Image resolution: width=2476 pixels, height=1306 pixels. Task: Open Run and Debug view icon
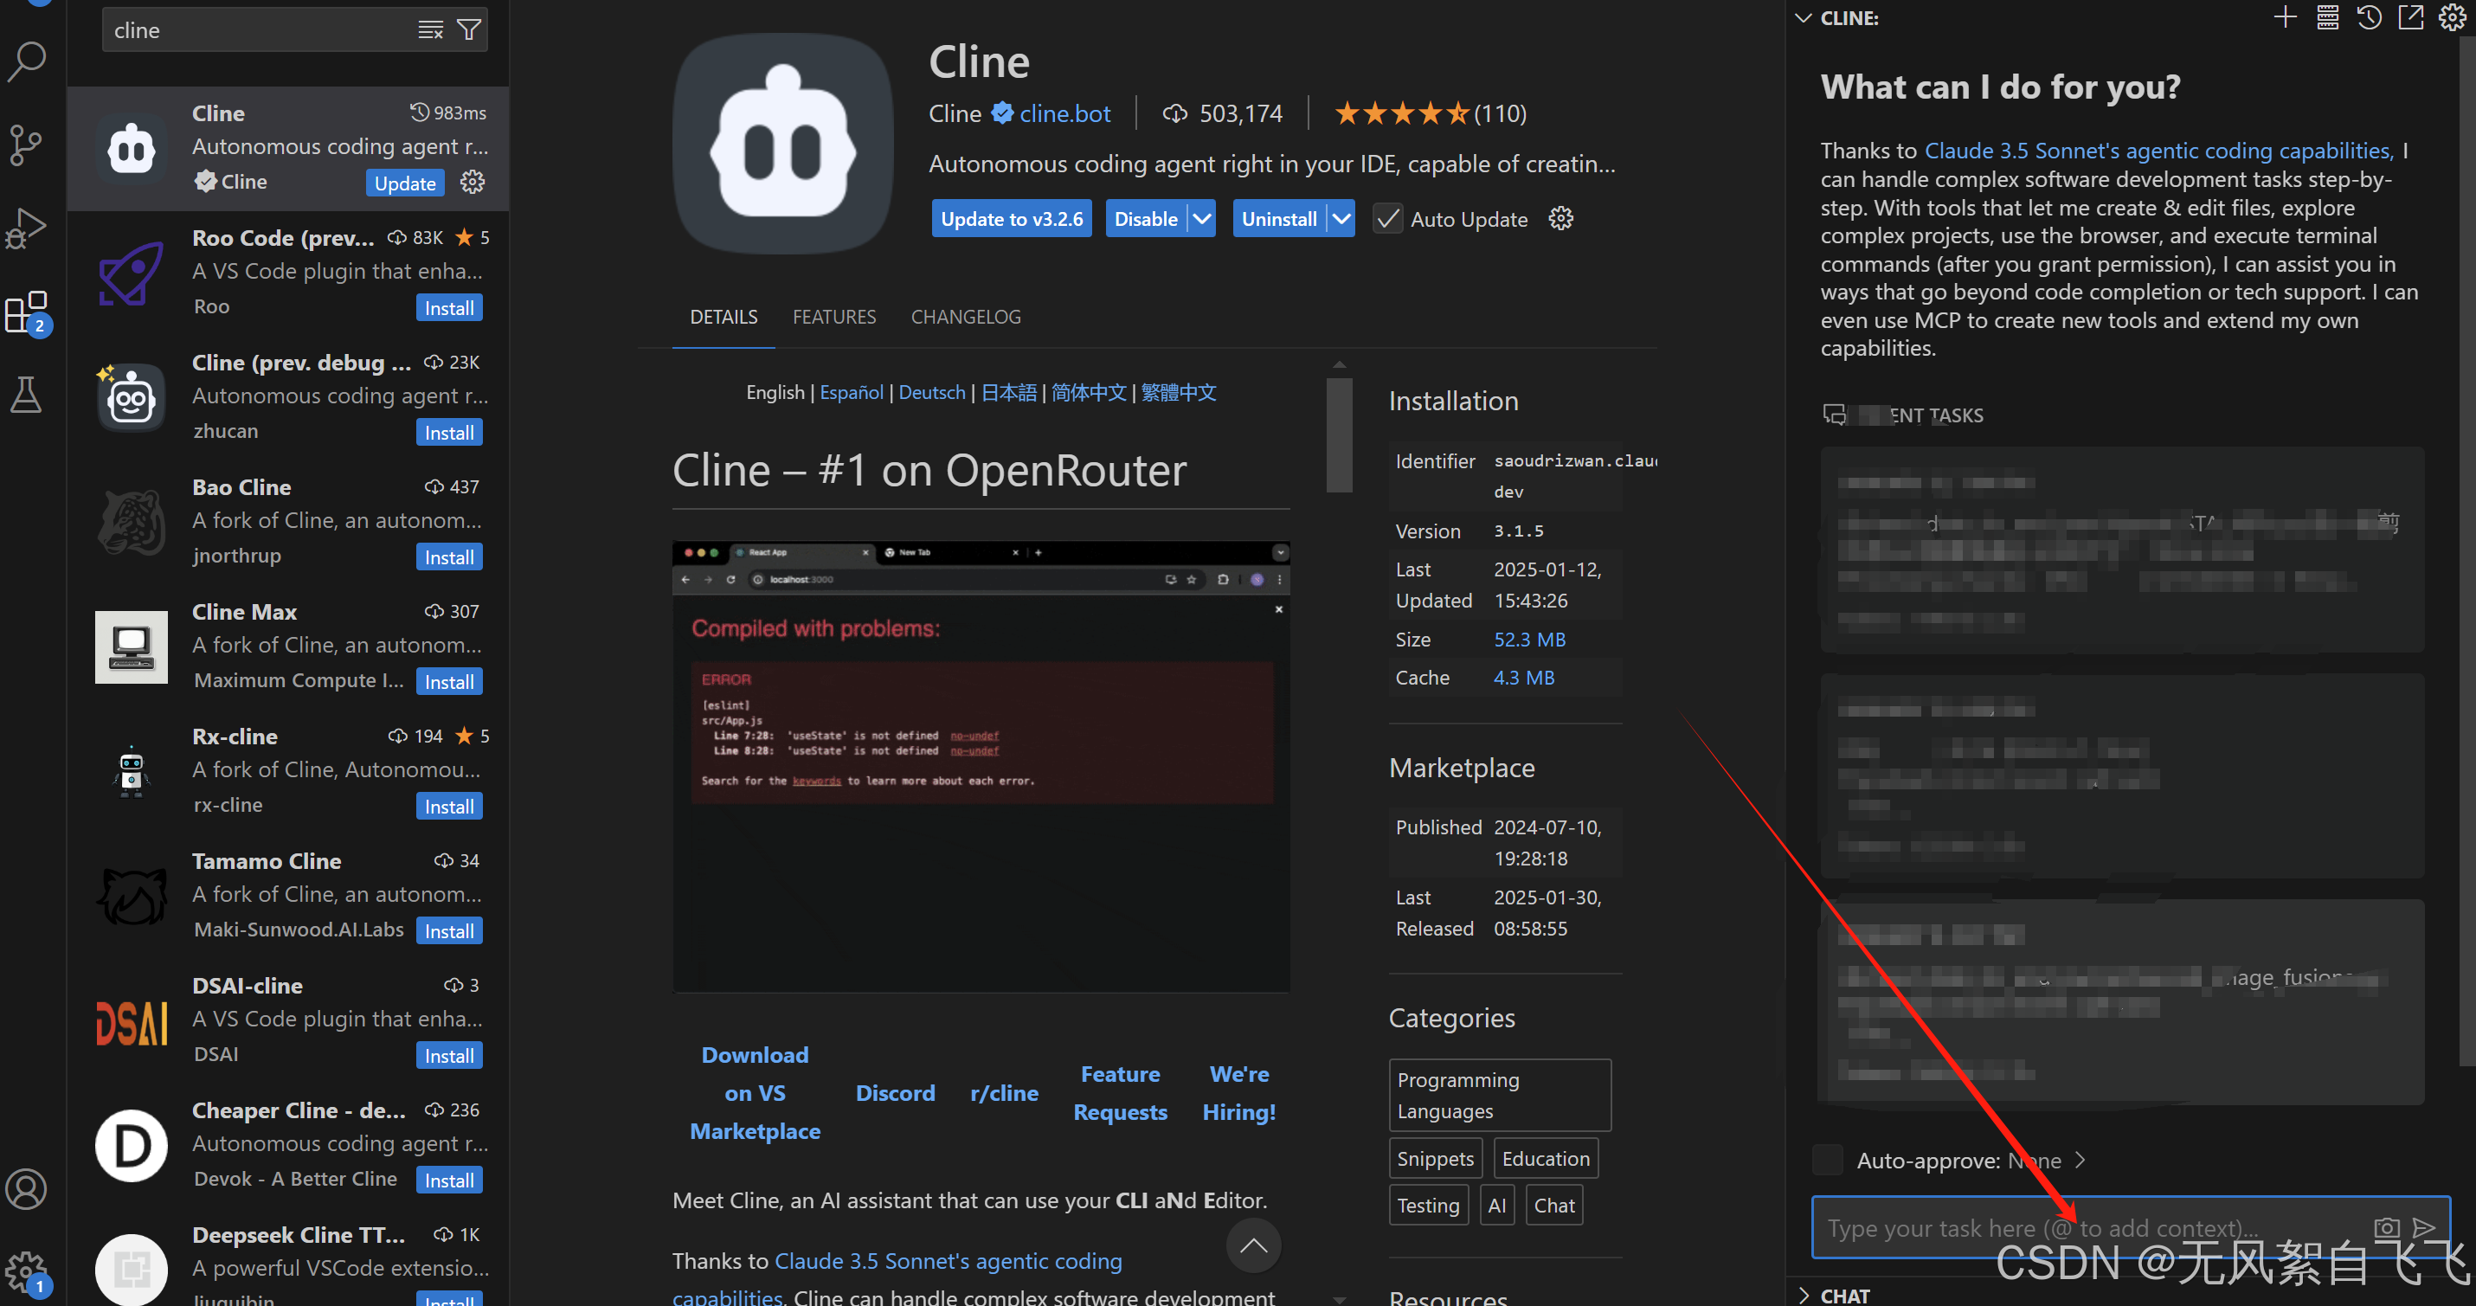coord(27,228)
